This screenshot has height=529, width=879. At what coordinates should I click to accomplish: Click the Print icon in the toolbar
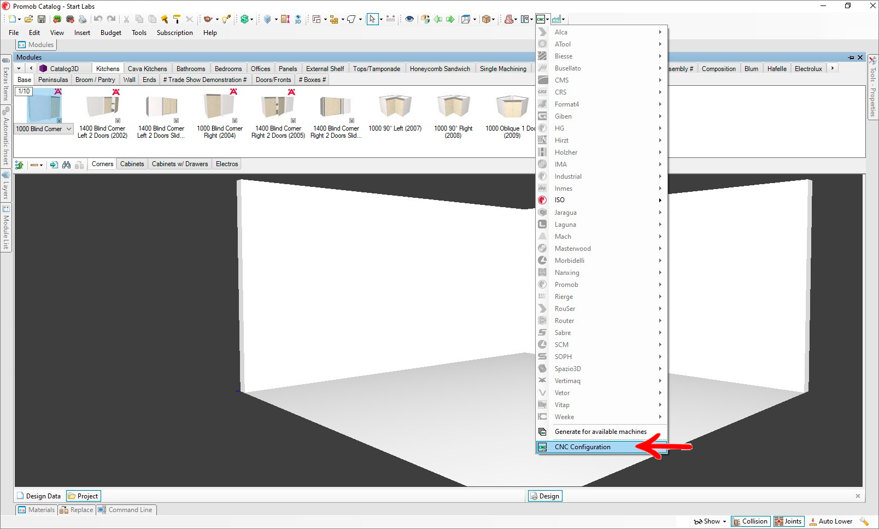pos(83,19)
